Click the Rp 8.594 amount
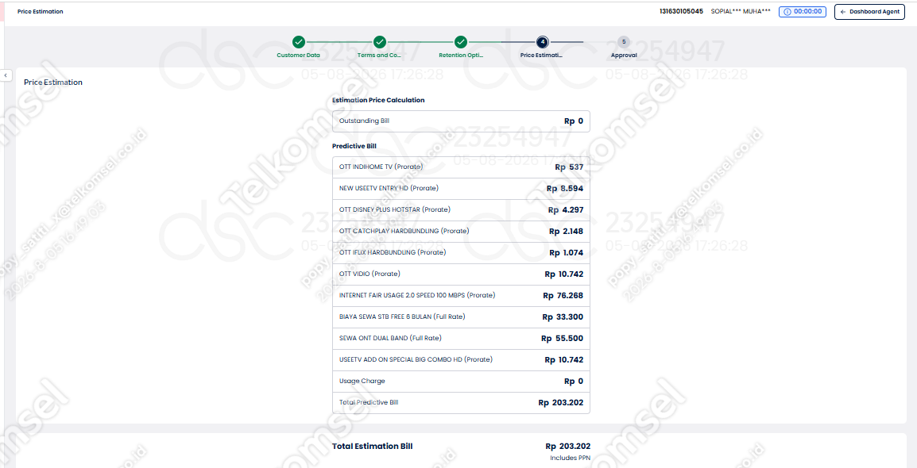 (565, 189)
